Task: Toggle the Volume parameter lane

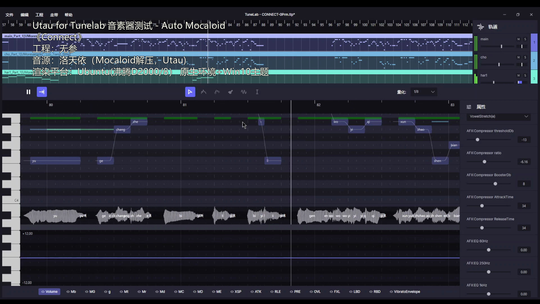Action: 49,292
